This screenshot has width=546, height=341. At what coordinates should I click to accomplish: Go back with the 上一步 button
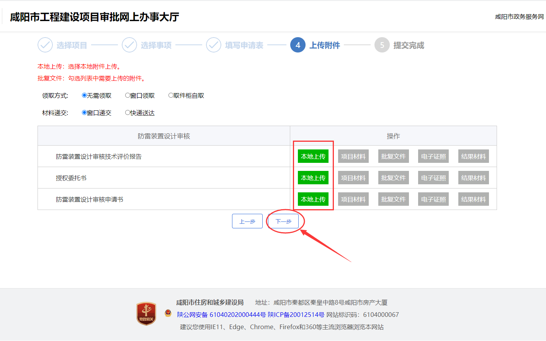(247, 221)
